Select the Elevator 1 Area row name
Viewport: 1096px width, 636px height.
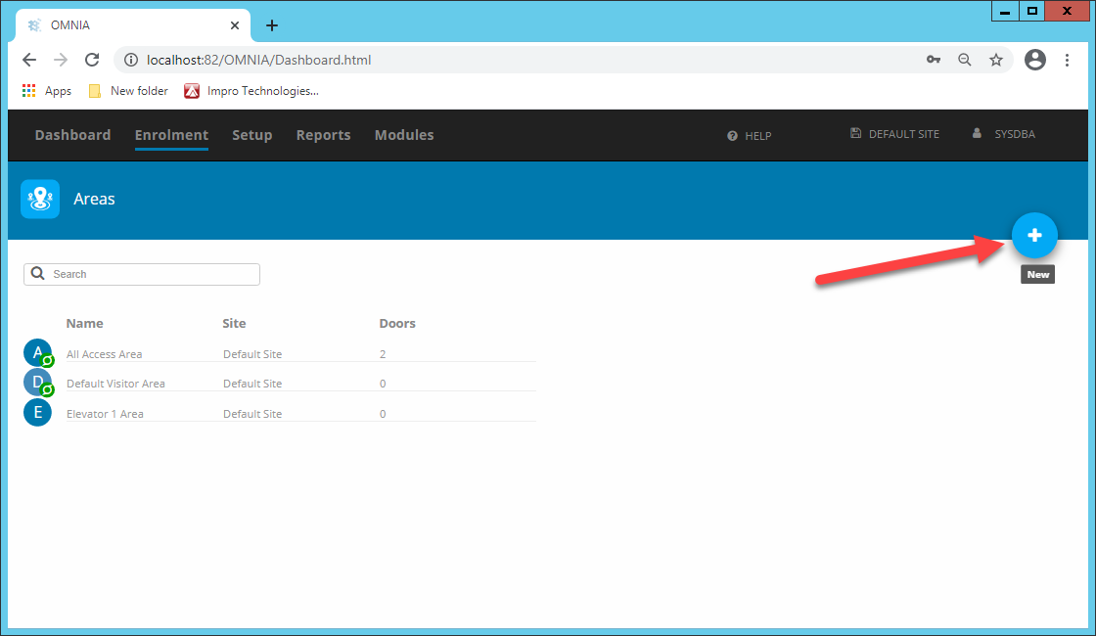click(x=105, y=414)
